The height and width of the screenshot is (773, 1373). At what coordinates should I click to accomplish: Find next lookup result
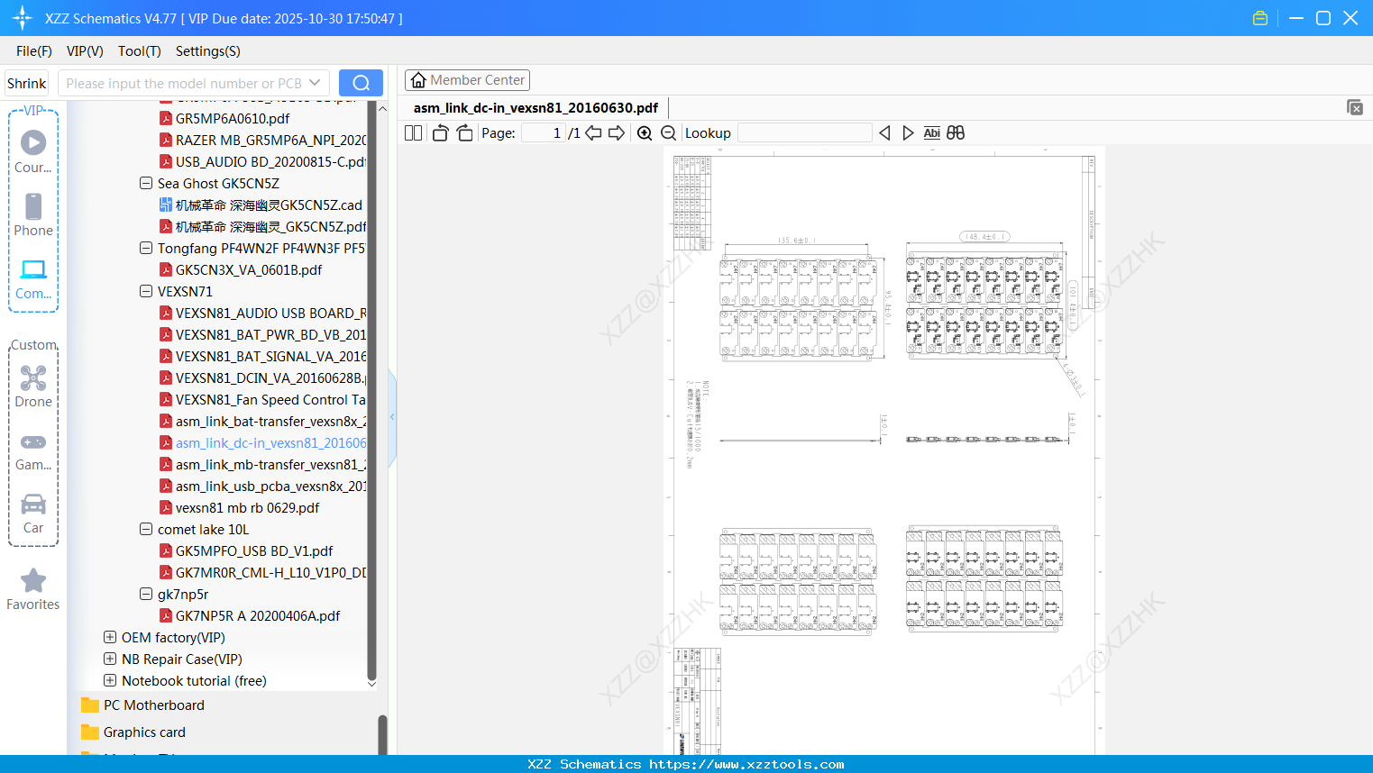pos(908,132)
